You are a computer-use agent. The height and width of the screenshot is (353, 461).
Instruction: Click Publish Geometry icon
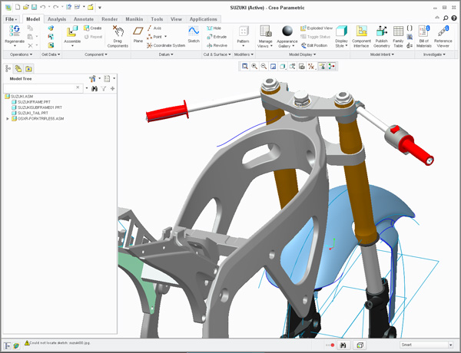pos(381,31)
